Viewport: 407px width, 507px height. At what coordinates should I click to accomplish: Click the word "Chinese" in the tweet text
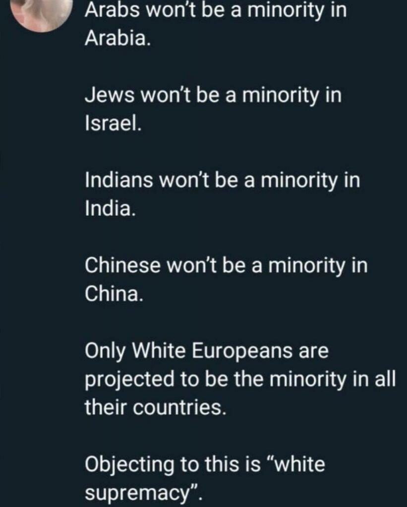[123, 266]
